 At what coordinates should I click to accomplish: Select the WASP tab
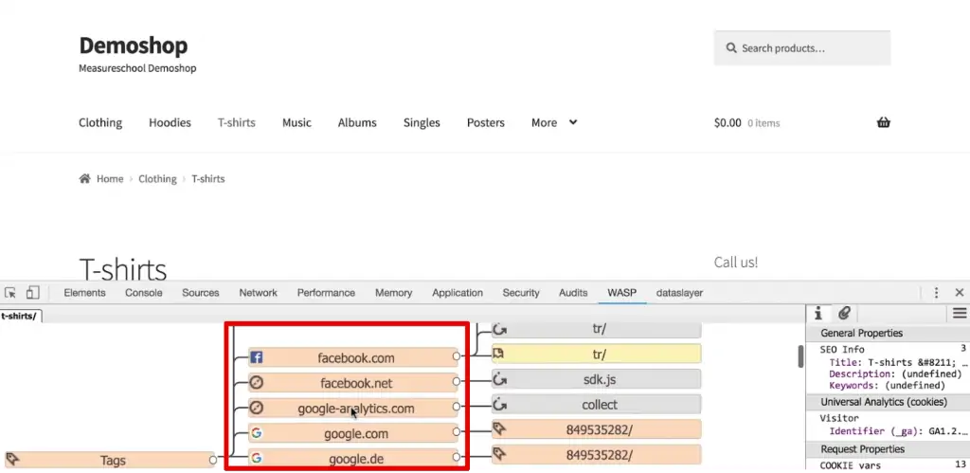pos(621,293)
